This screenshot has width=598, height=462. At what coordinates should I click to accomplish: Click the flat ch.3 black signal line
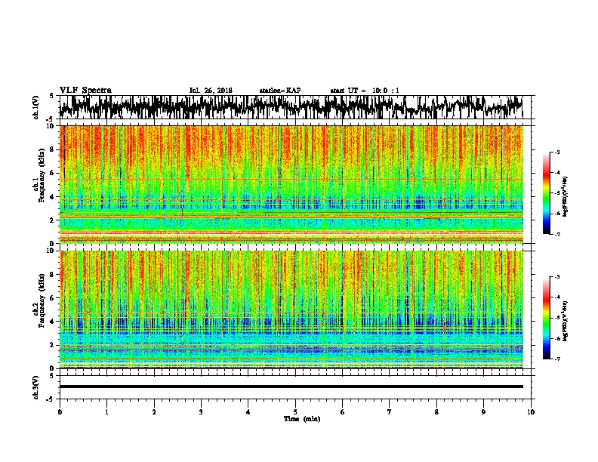coord(291,387)
